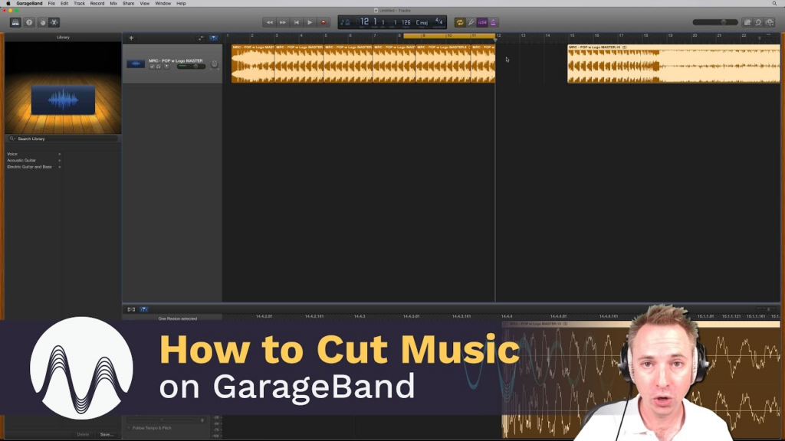The image size is (785, 441).
Task: Click the tempo value 126
Action: coord(406,22)
